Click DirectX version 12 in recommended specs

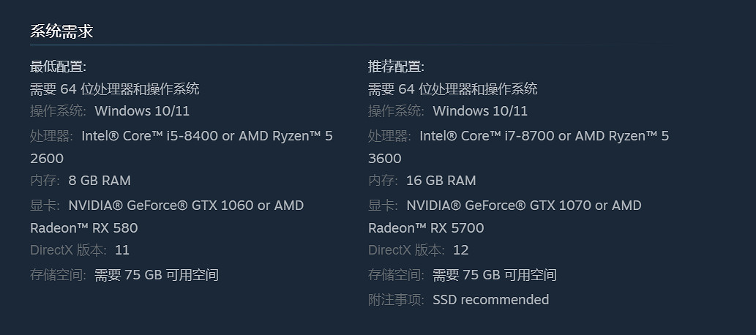pyautogui.click(x=460, y=250)
